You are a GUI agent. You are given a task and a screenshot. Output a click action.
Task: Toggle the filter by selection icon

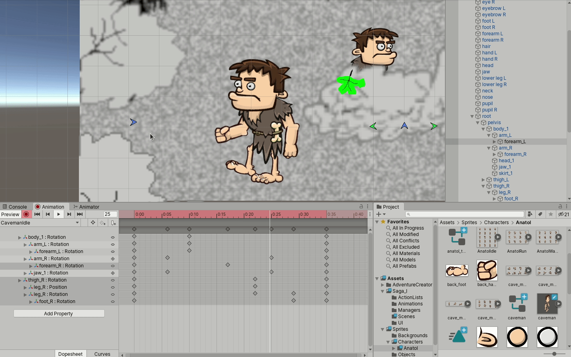tap(93, 223)
